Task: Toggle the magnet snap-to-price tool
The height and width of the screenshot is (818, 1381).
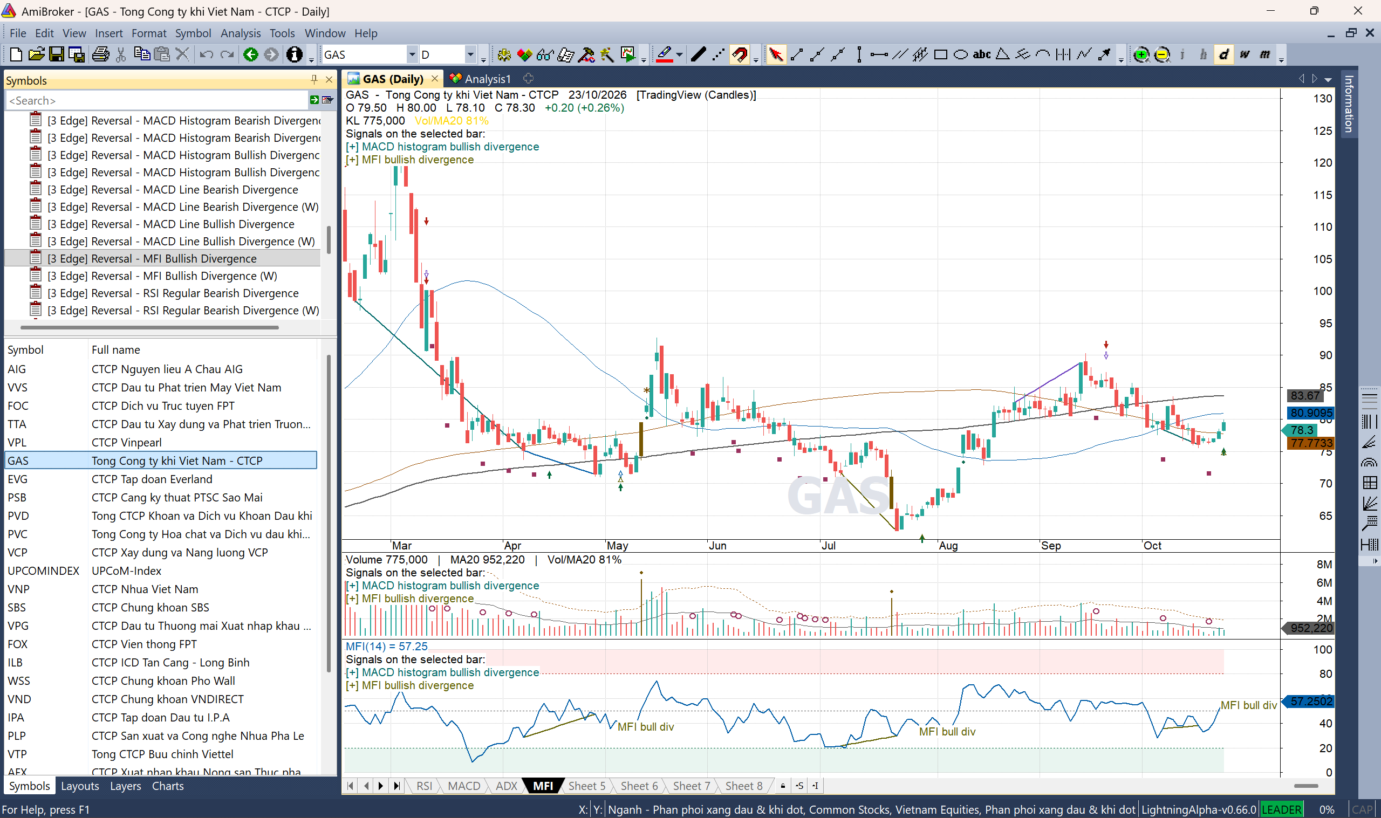Action: pyautogui.click(x=739, y=54)
